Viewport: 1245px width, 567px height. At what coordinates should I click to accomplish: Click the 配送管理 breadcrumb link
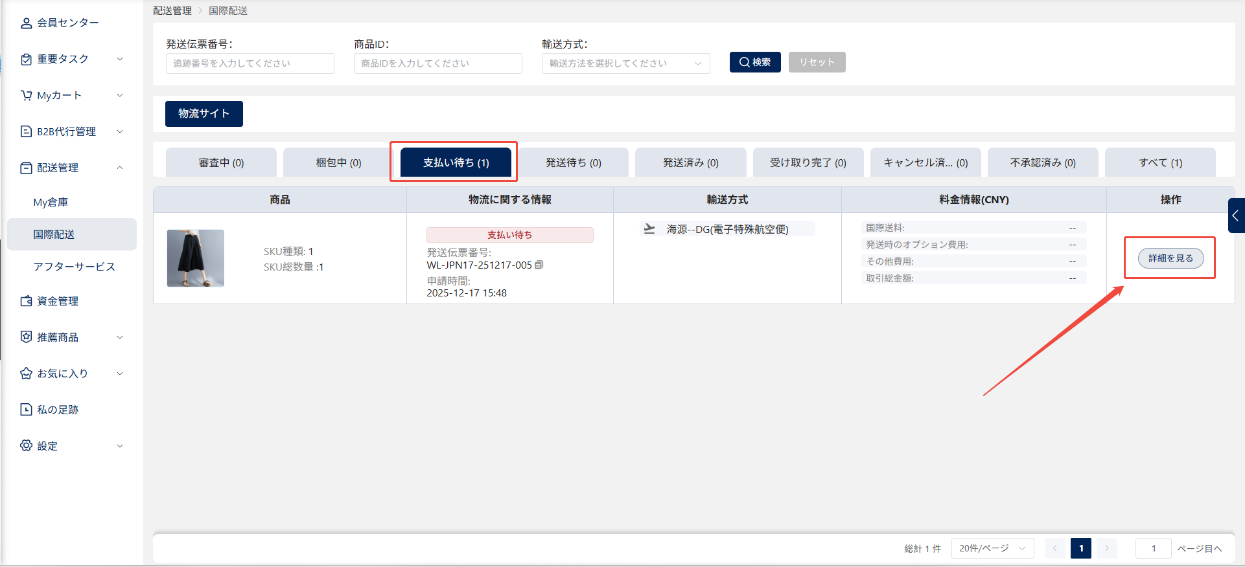point(172,11)
